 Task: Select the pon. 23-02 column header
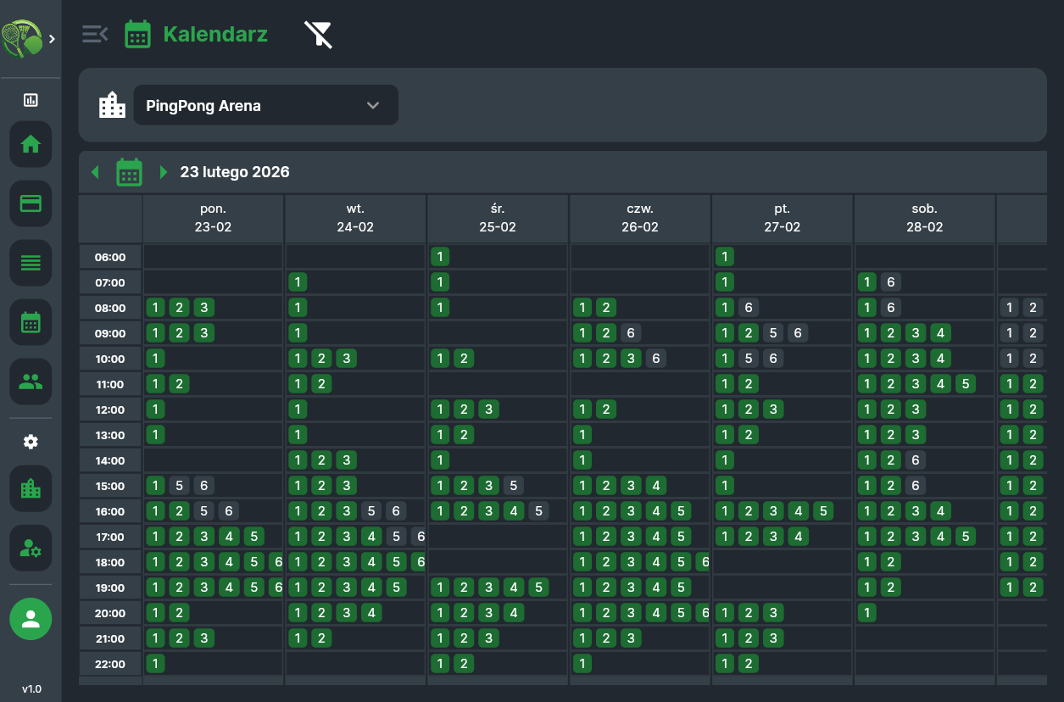click(213, 218)
